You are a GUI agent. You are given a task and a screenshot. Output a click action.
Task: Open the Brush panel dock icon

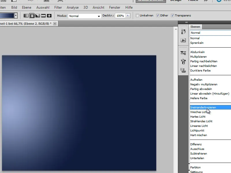coord(183,53)
